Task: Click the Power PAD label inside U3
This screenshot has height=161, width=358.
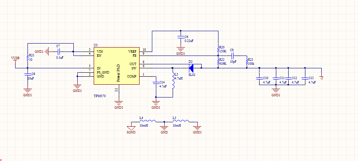Action: pyautogui.click(x=118, y=73)
